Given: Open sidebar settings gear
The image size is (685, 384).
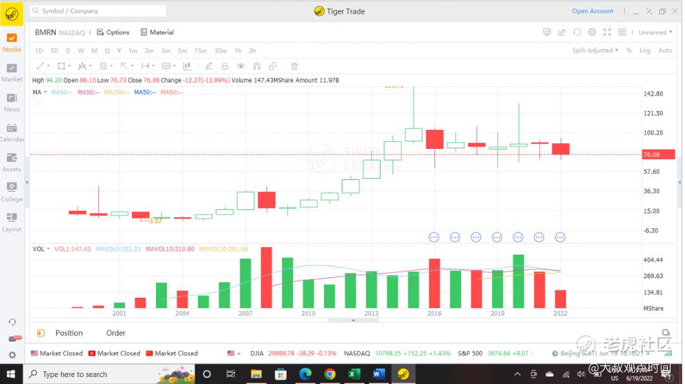Looking at the screenshot, I should 12,355.
